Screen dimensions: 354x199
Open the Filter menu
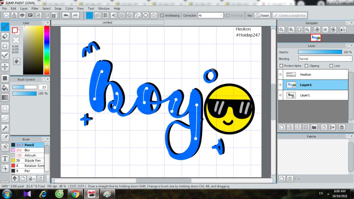pyautogui.click(x=35, y=8)
